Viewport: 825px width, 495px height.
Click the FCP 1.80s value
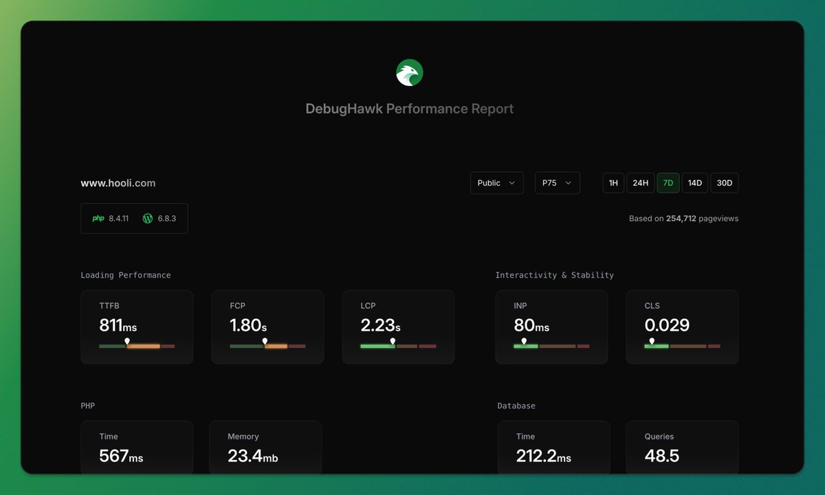click(250, 325)
